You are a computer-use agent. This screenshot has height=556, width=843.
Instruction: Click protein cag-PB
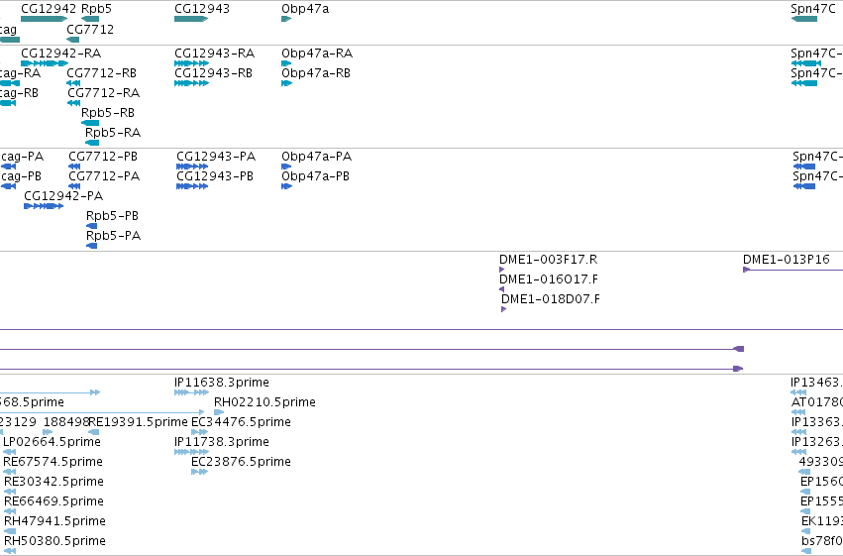[x=21, y=176]
